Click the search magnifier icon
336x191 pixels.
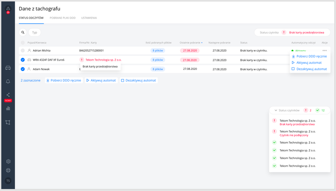23,32
